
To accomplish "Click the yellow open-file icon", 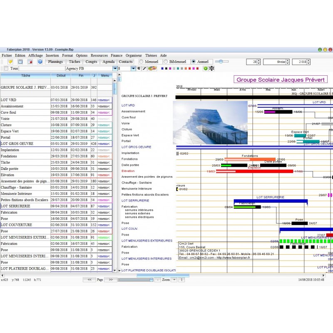I will tap(10, 62).
